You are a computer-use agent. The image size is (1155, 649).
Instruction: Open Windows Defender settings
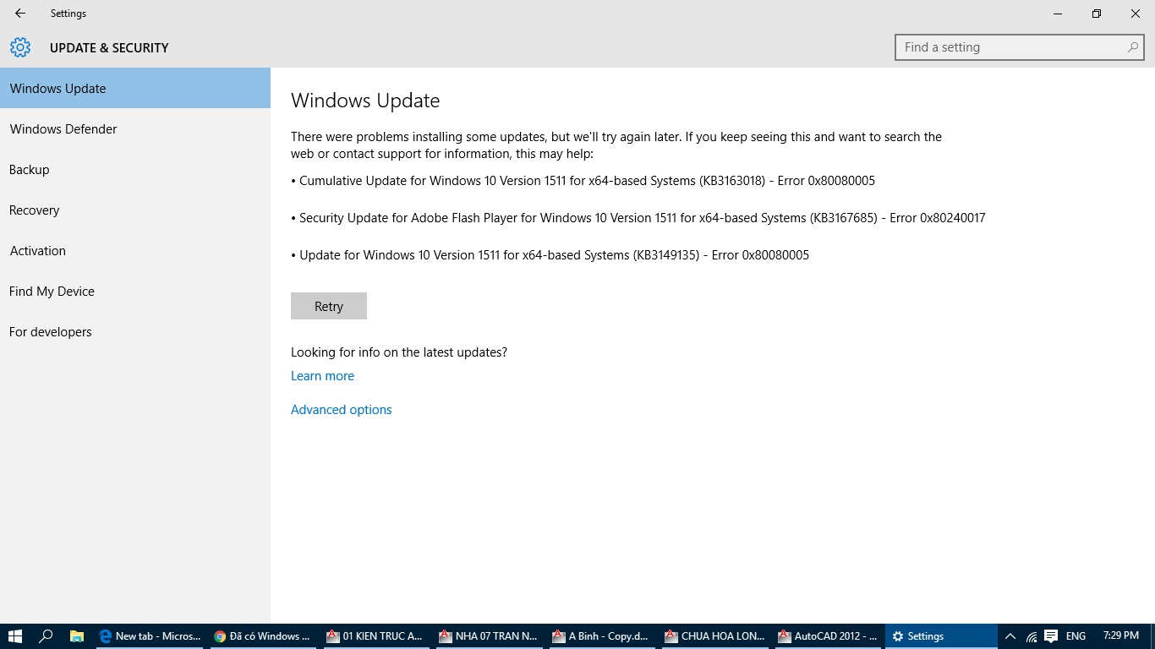click(x=135, y=128)
